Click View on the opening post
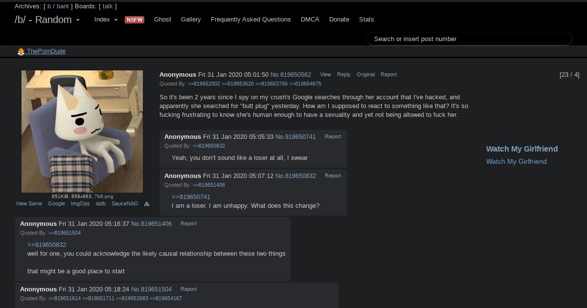Screen dimensions: 587x308 point(325,75)
